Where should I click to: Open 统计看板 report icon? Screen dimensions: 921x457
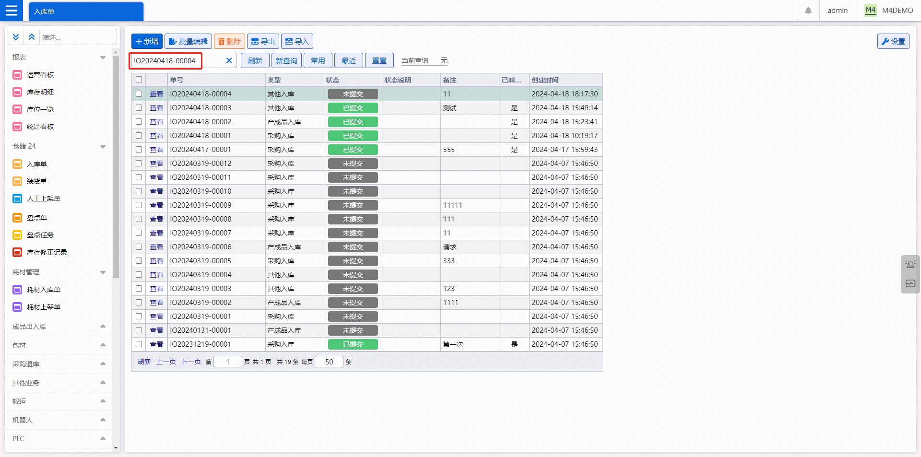[x=17, y=127]
